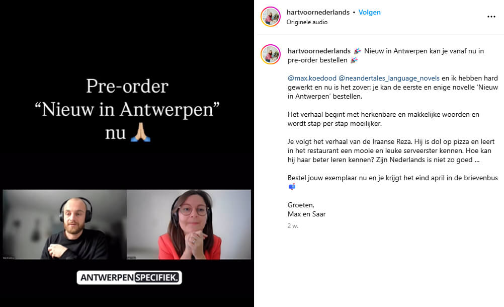Click party popper emoji before 'Nieuw in Antwerpen'
This screenshot has height=307, width=504.
[x=357, y=51]
